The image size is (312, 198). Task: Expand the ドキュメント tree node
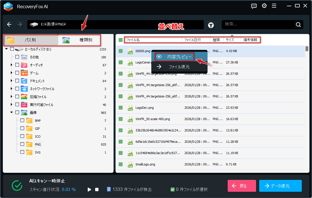point(12,81)
